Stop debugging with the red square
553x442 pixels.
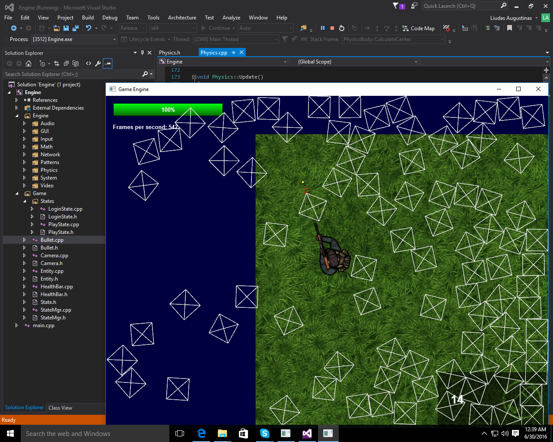pyautogui.click(x=332, y=28)
